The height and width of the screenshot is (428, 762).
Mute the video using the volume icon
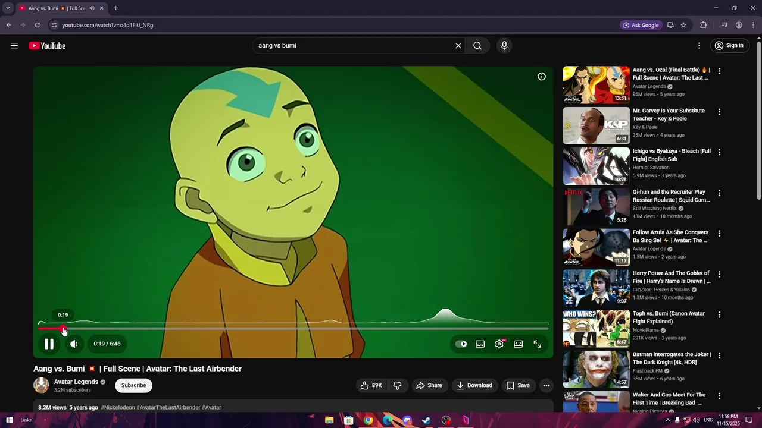(74, 344)
